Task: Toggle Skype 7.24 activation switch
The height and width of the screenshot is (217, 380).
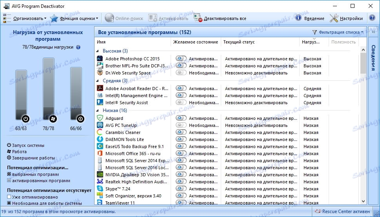Action: (x=181, y=189)
